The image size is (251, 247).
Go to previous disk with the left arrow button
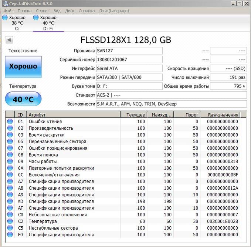(9, 40)
